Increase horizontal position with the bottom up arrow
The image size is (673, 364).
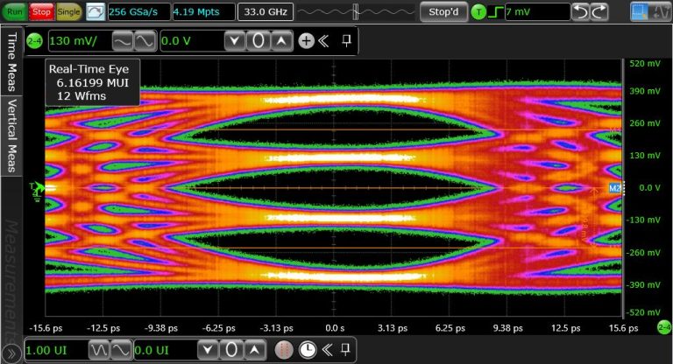pyautogui.click(x=254, y=350)
